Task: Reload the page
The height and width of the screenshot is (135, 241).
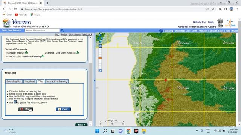Action: 15,9
